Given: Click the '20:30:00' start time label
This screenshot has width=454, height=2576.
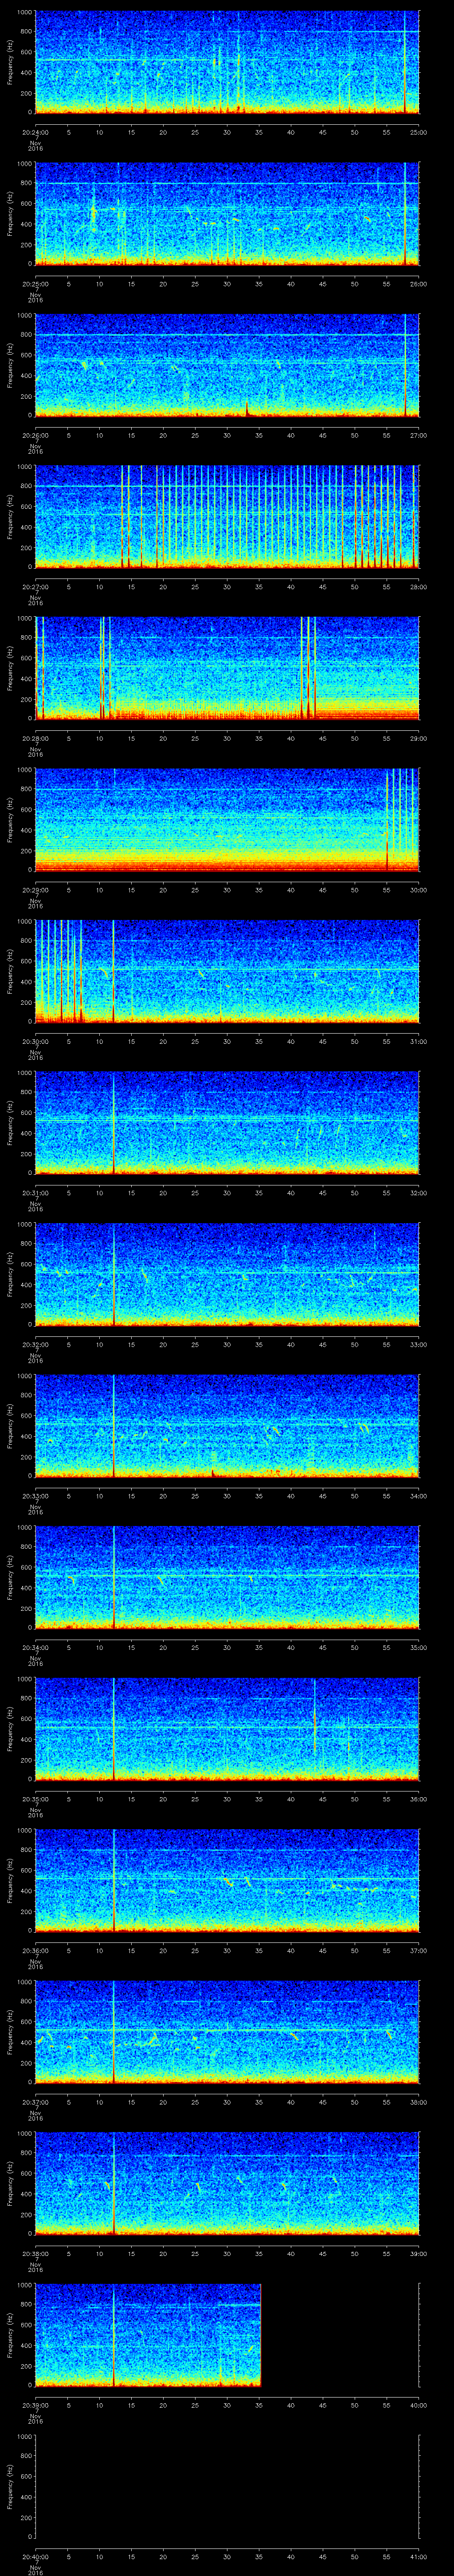Looking at the screenshot, I should (x=35, y=1041).
